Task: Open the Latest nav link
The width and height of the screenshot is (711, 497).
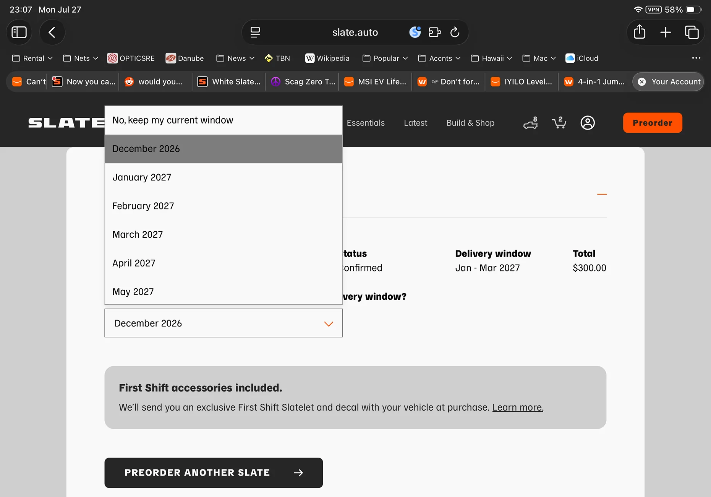Action: click(x=416, y=123)
